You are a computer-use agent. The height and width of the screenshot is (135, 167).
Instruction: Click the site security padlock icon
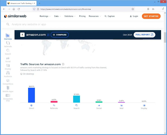[38, 9]
